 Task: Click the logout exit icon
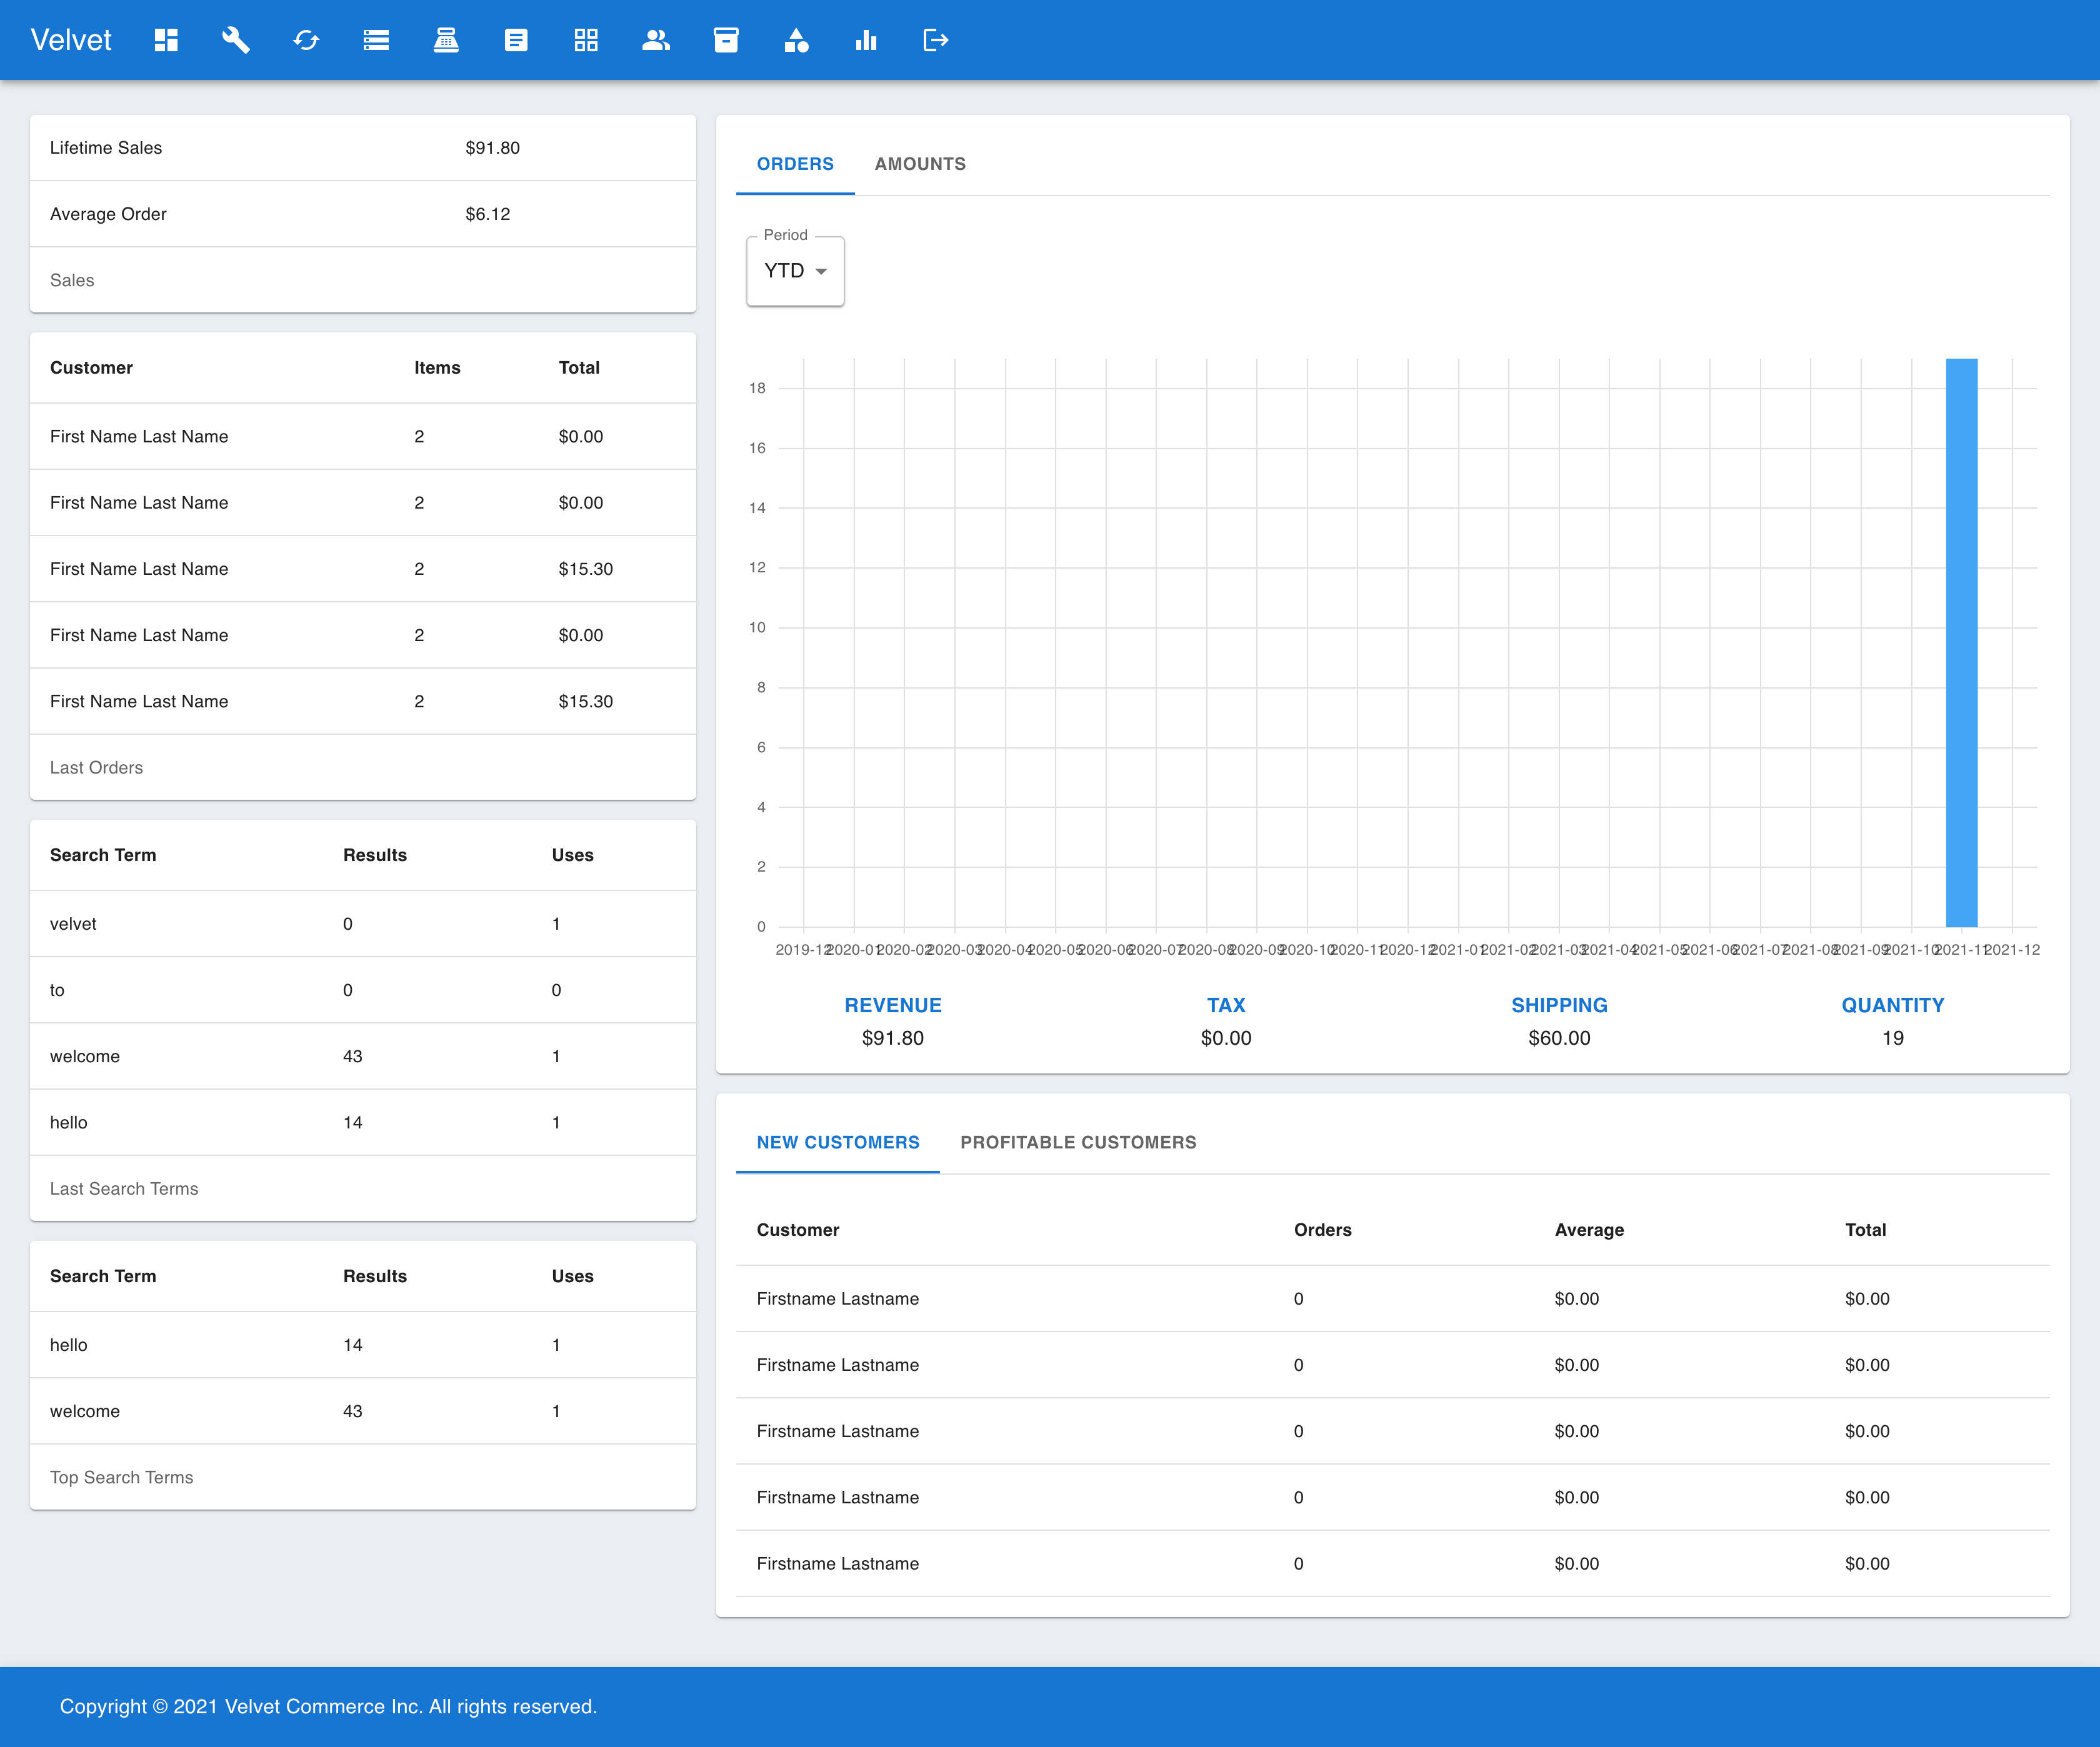point(936,40)
